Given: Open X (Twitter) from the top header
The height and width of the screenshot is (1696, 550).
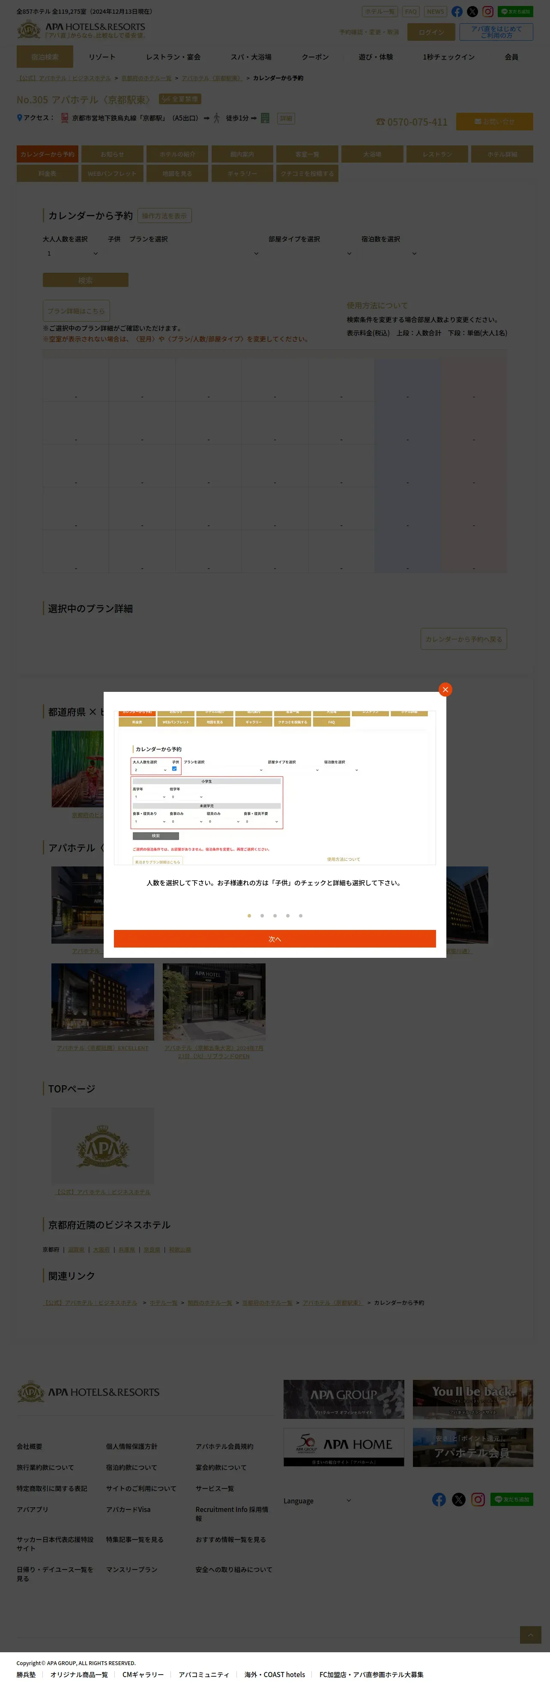Looking at the screenshot, I should pos(472,12).
